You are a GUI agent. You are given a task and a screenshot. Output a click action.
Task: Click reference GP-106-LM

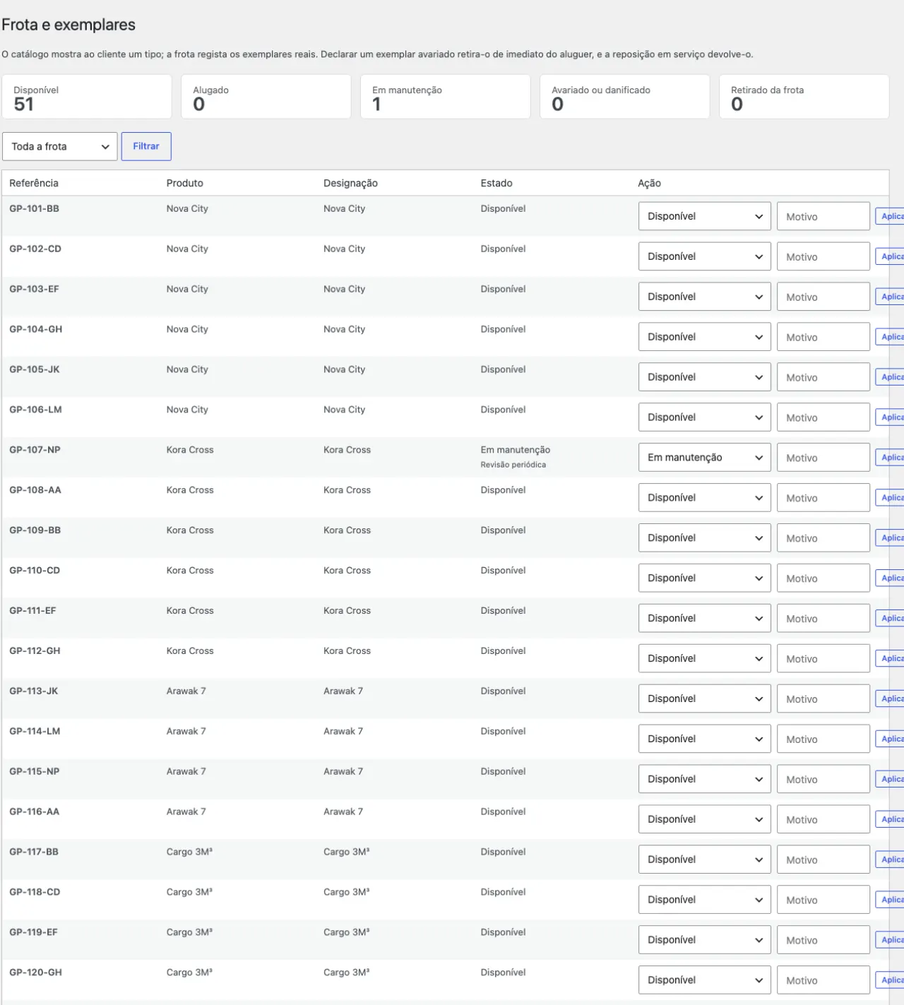coord(35,410)
